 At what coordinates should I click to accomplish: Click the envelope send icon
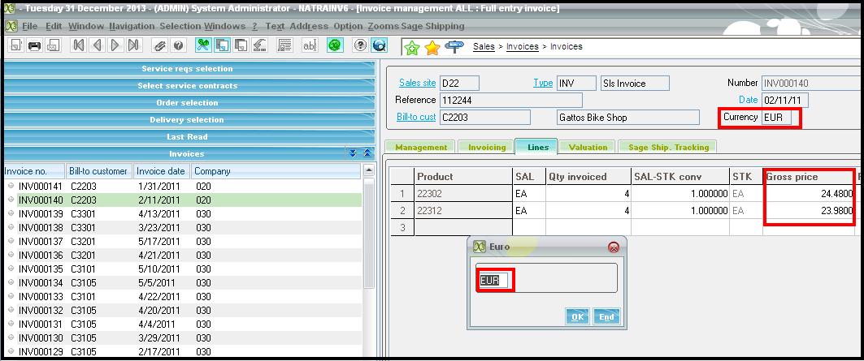53,45
